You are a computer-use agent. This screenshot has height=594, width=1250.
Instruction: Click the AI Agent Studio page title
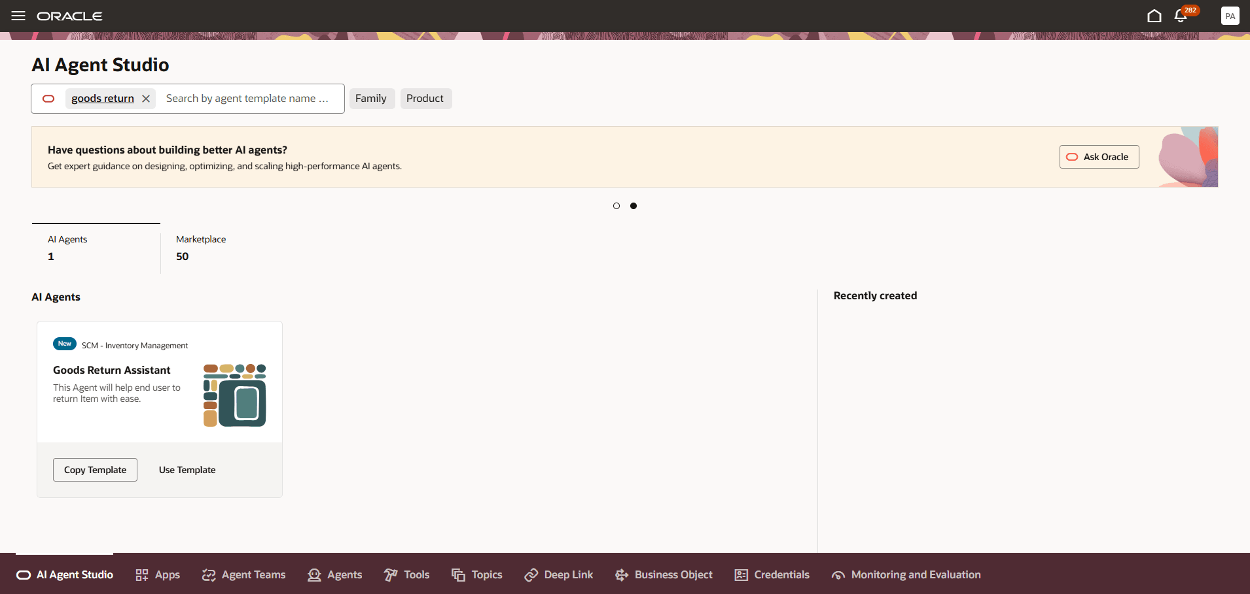click(100, 65)
